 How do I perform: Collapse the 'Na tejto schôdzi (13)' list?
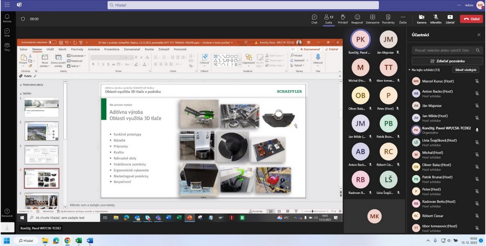[x=410, y=70]
